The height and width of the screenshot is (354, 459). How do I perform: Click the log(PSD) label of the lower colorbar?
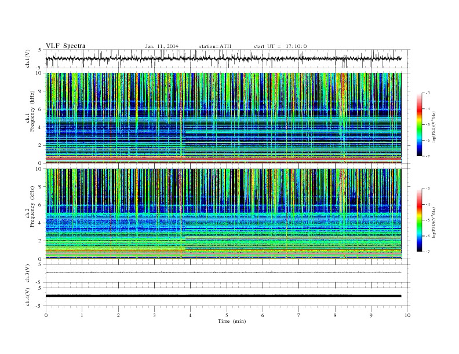click(434, 222)
